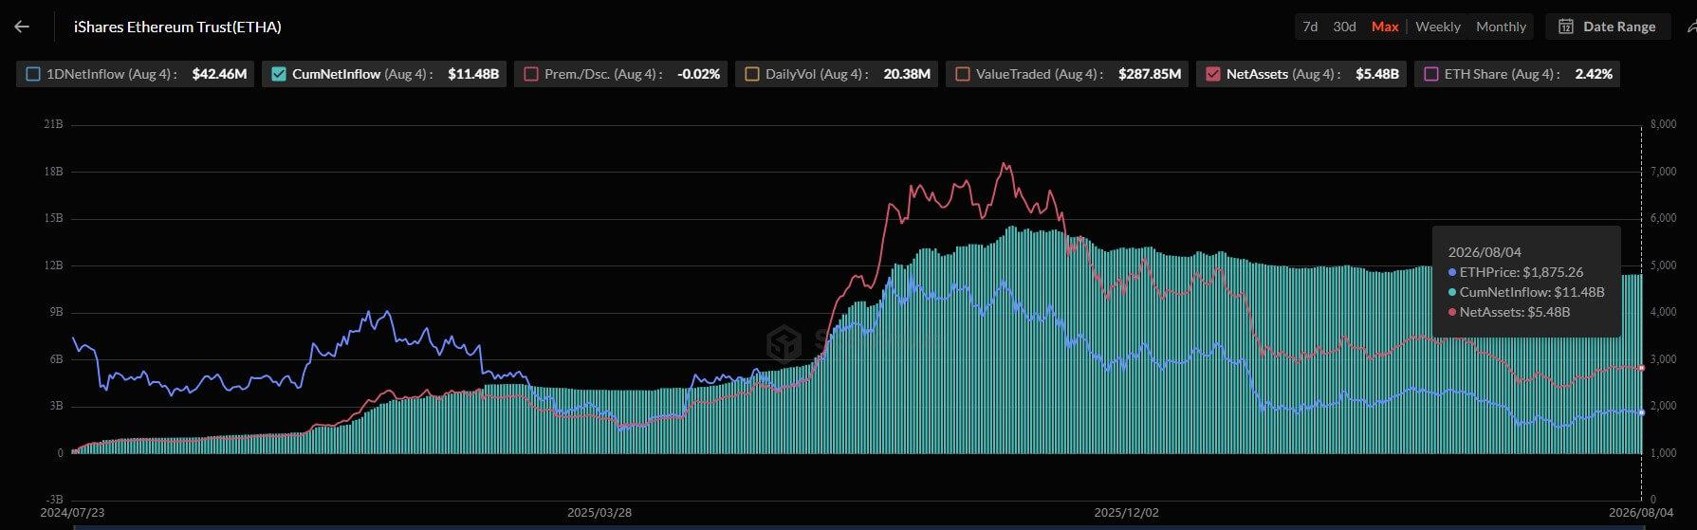This screenshot has height=530, width=1697.
Task: Click the tooltip date 2026/08/04
Action: coord(1485,252)
